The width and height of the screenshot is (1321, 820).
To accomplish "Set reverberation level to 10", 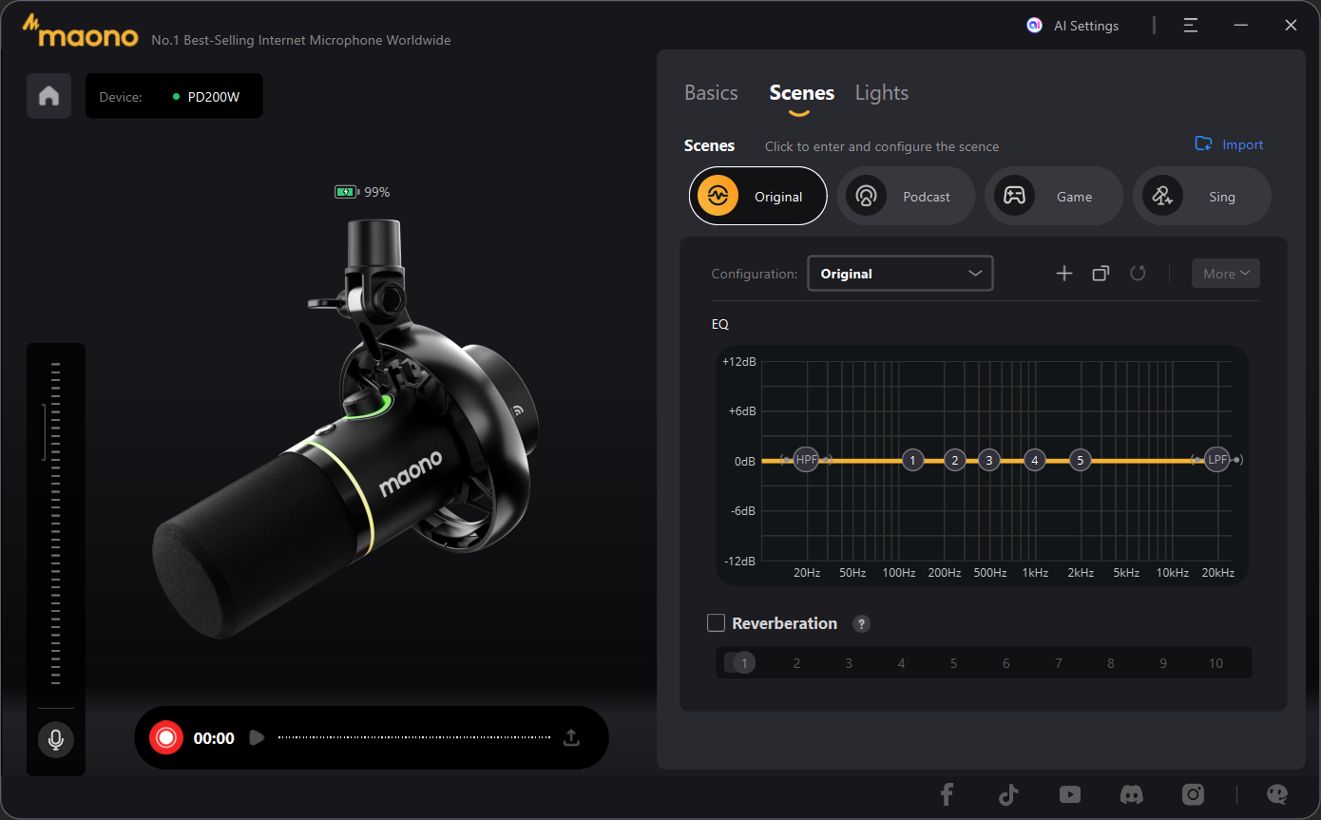I will pos(1216,663).
